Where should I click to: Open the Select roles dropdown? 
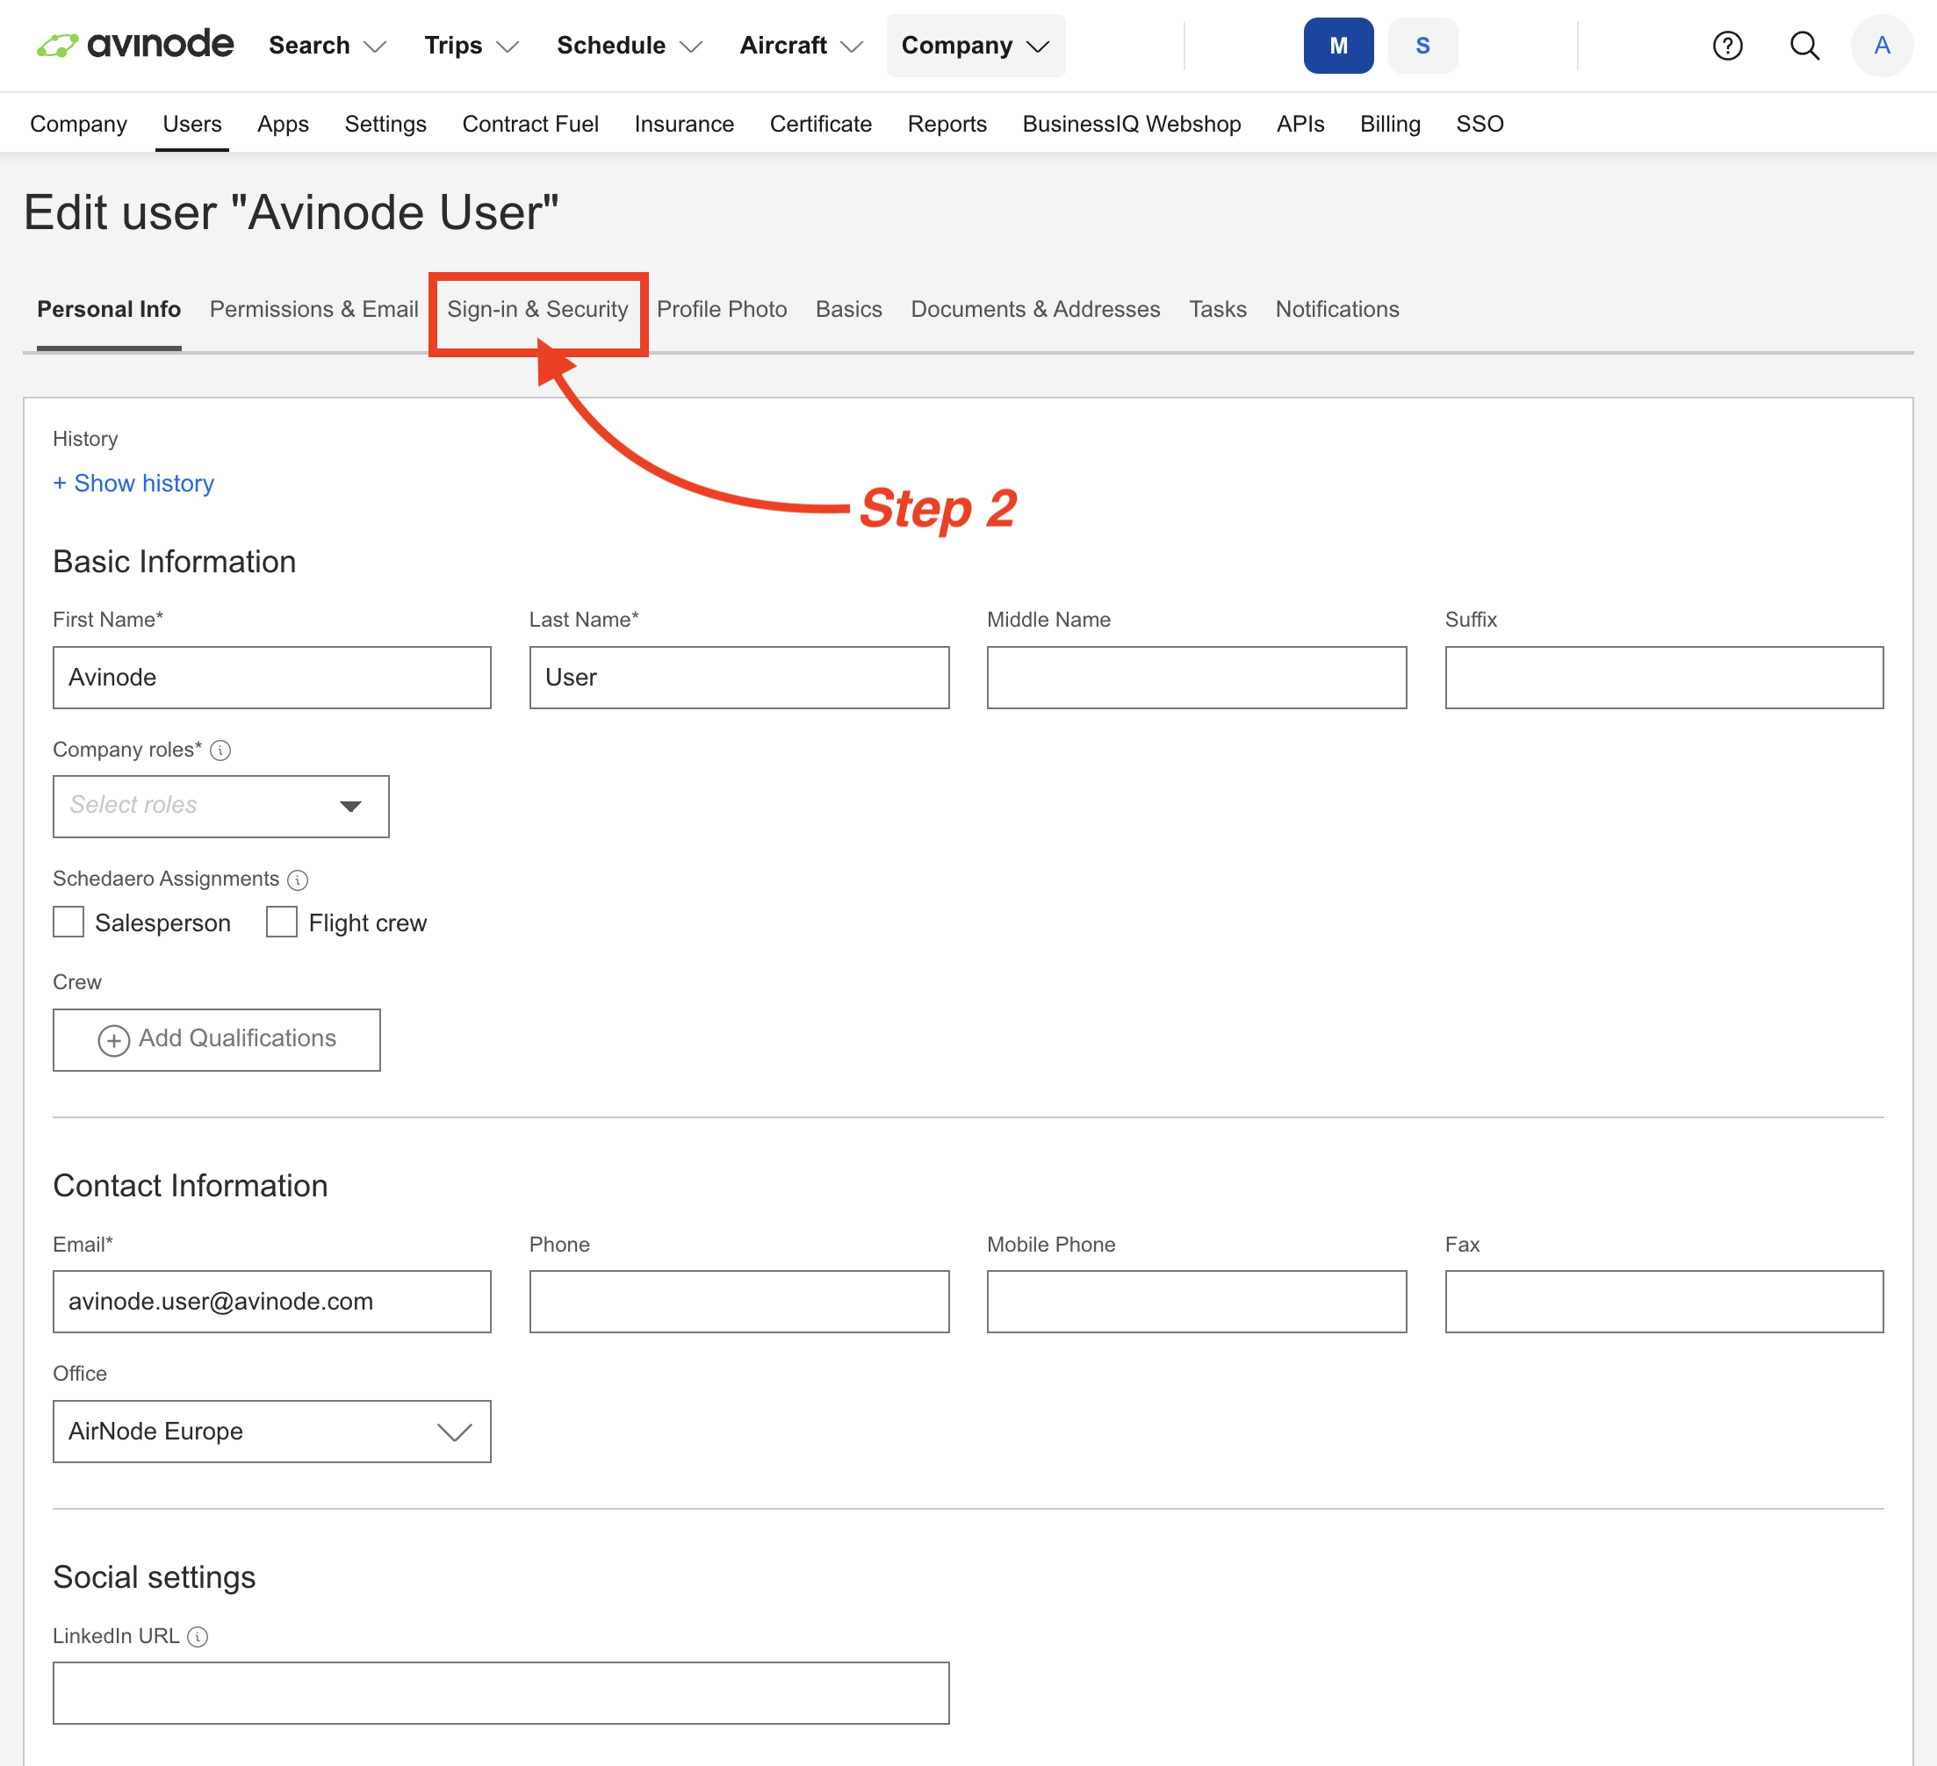tap(220, 806)
